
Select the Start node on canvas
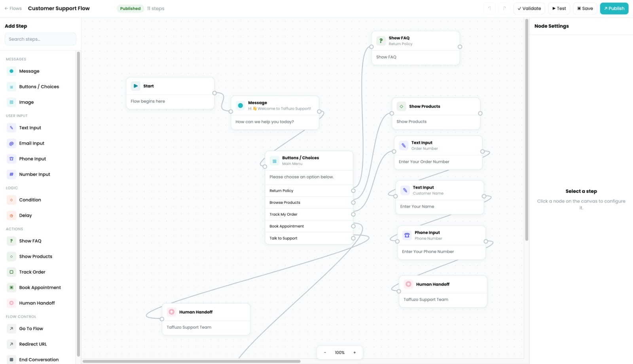click(170, 93)
